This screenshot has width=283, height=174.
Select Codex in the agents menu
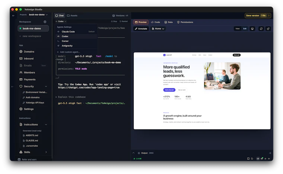[x=76, y=36]
